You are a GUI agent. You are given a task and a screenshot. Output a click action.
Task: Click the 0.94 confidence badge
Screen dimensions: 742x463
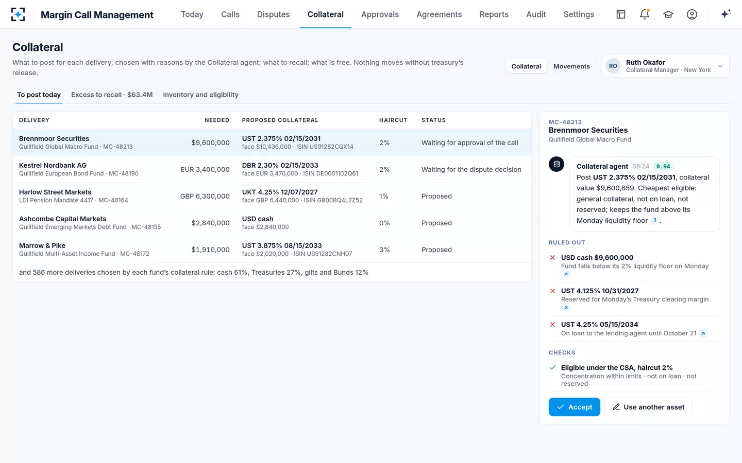pos(663,166)
